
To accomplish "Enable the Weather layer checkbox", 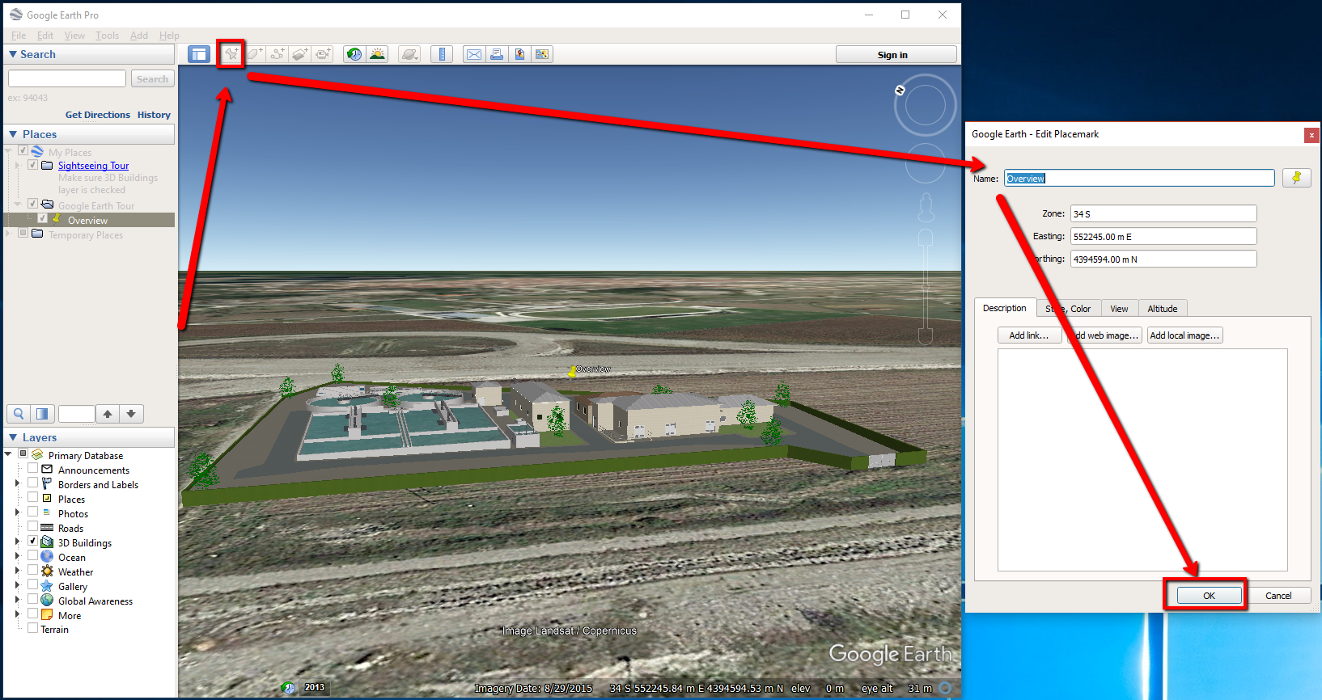I will [x=32, y=570].
